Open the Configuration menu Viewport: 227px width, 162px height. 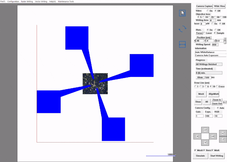[x=13, y=1]
